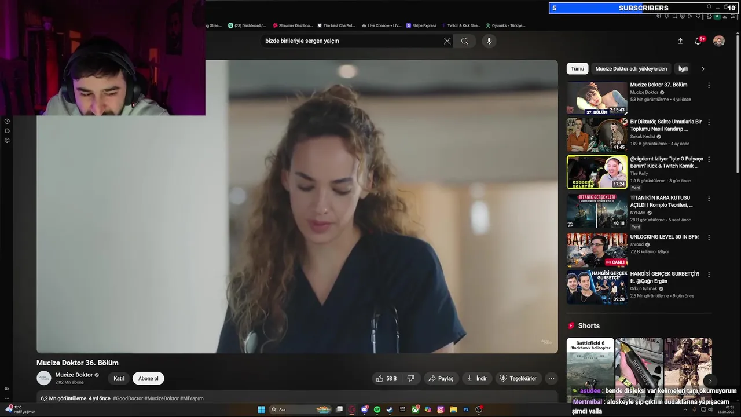Click the Task View taskbar icon
The height and width of the screenshot is (417, 741).
click(339, 409)
